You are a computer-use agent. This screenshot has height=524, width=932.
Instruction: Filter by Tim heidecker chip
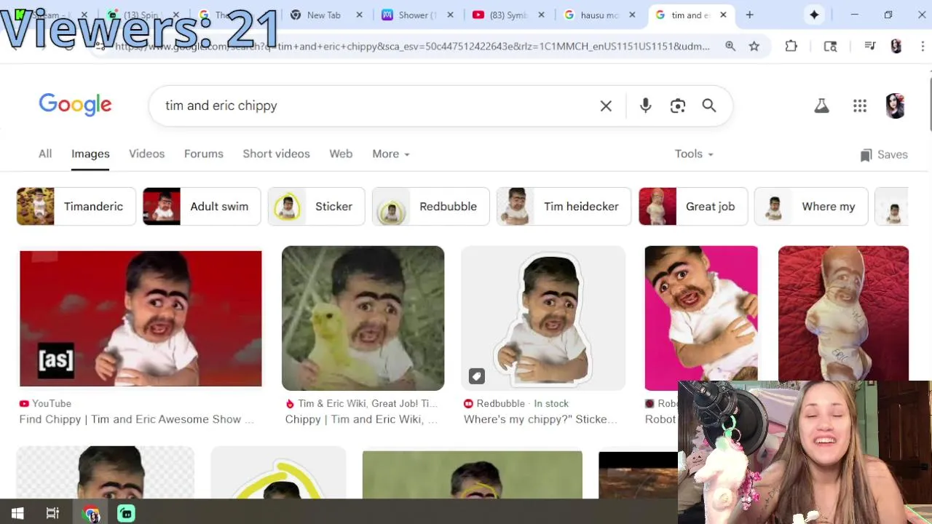[x=564, y=207]
